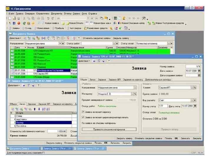Open Справочники menu
The width and height of the screenshot is (212, 159).
tap(43, 14)
